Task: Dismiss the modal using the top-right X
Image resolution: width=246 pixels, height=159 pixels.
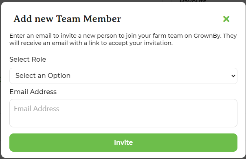Action: point(226,19)
